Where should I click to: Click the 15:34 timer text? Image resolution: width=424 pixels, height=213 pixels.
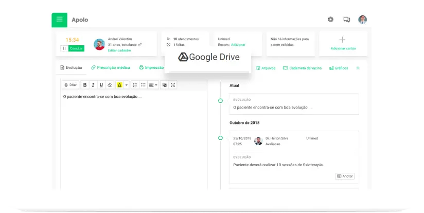pyautogui.click(x=72, y=40)
